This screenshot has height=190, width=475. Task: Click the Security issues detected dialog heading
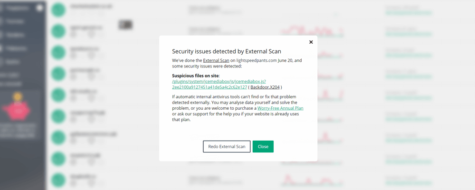[227, 51]
